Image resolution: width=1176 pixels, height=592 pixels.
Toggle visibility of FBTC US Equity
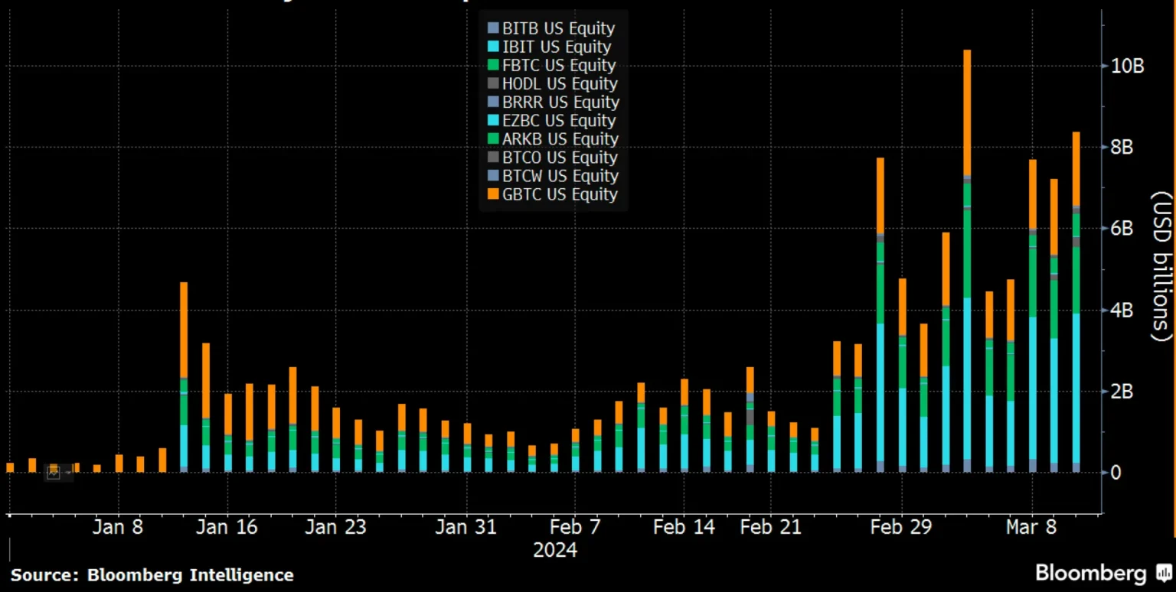coord(558,65)
